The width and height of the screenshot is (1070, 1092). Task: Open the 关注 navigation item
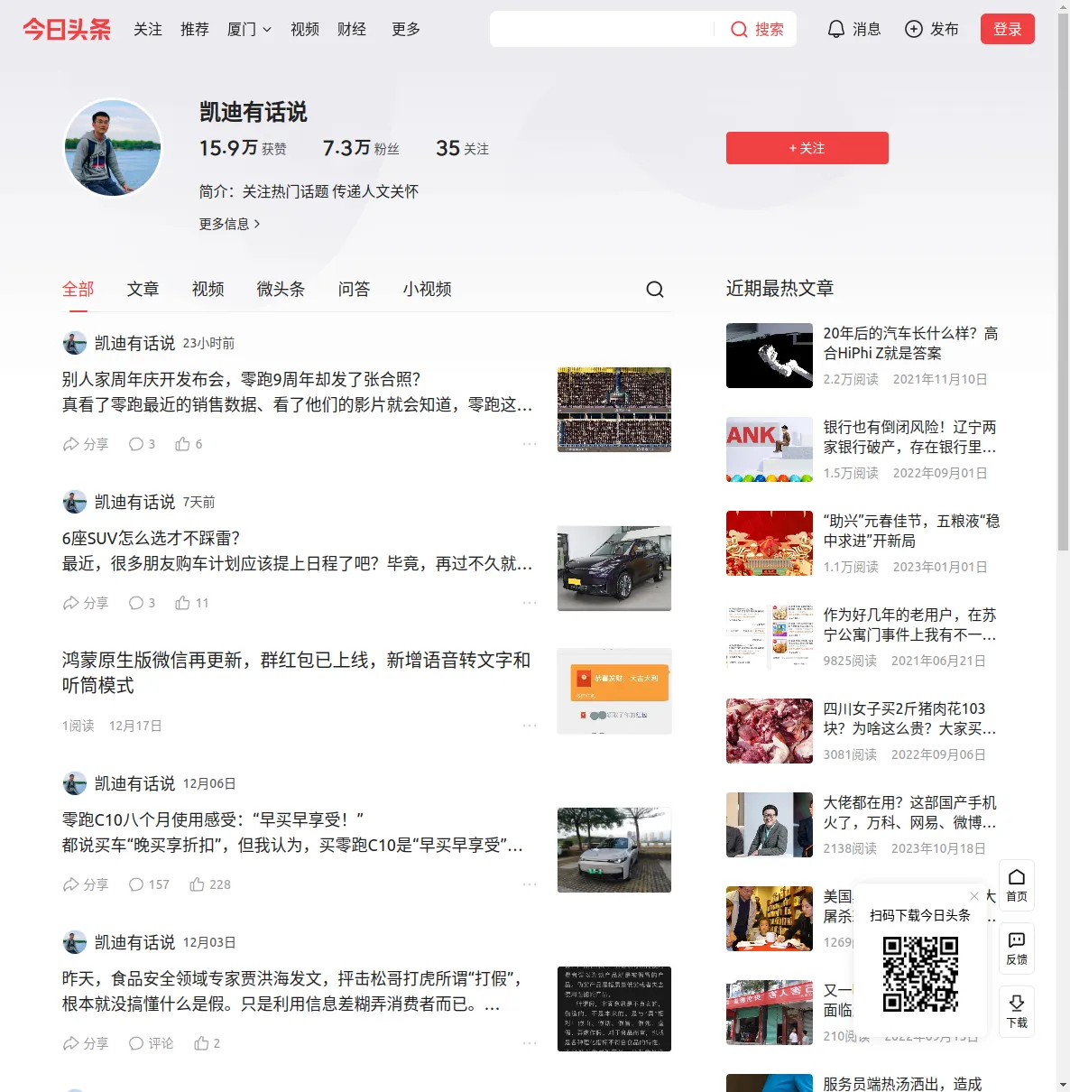tap(148, 29)
